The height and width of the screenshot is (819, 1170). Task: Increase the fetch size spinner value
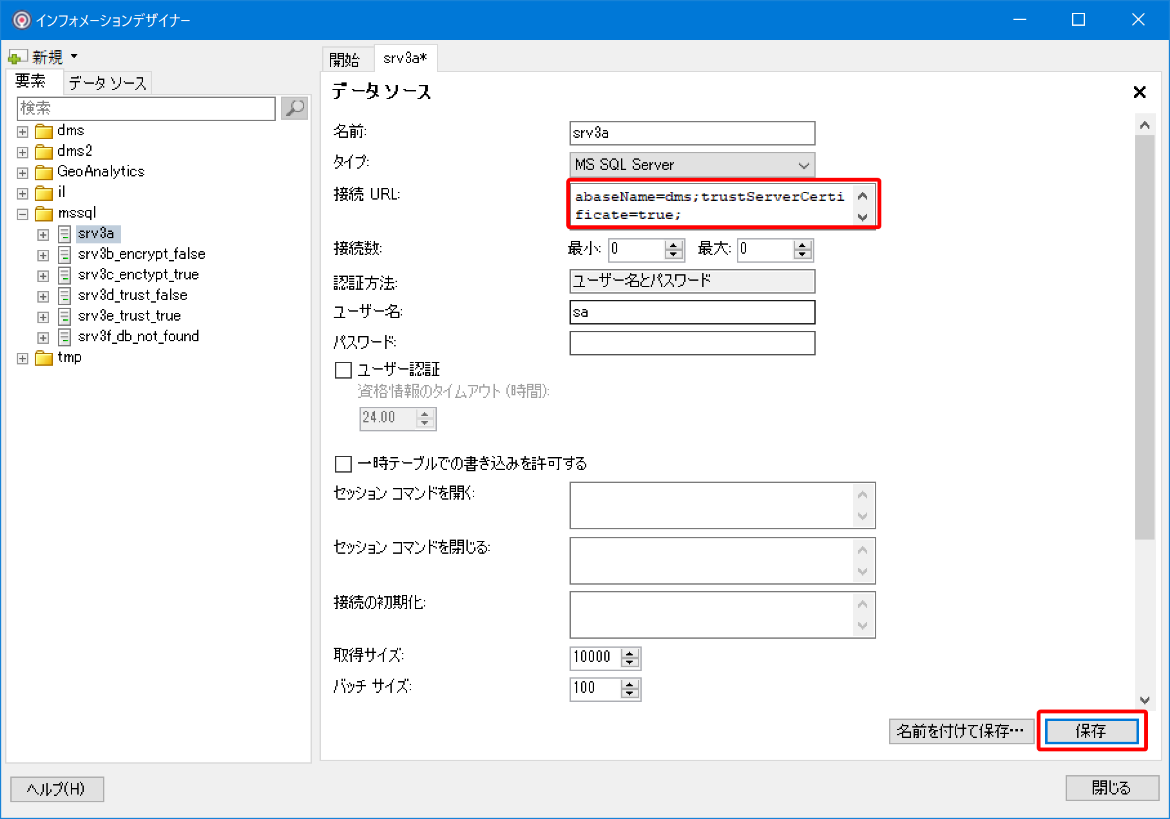[630, 654]
